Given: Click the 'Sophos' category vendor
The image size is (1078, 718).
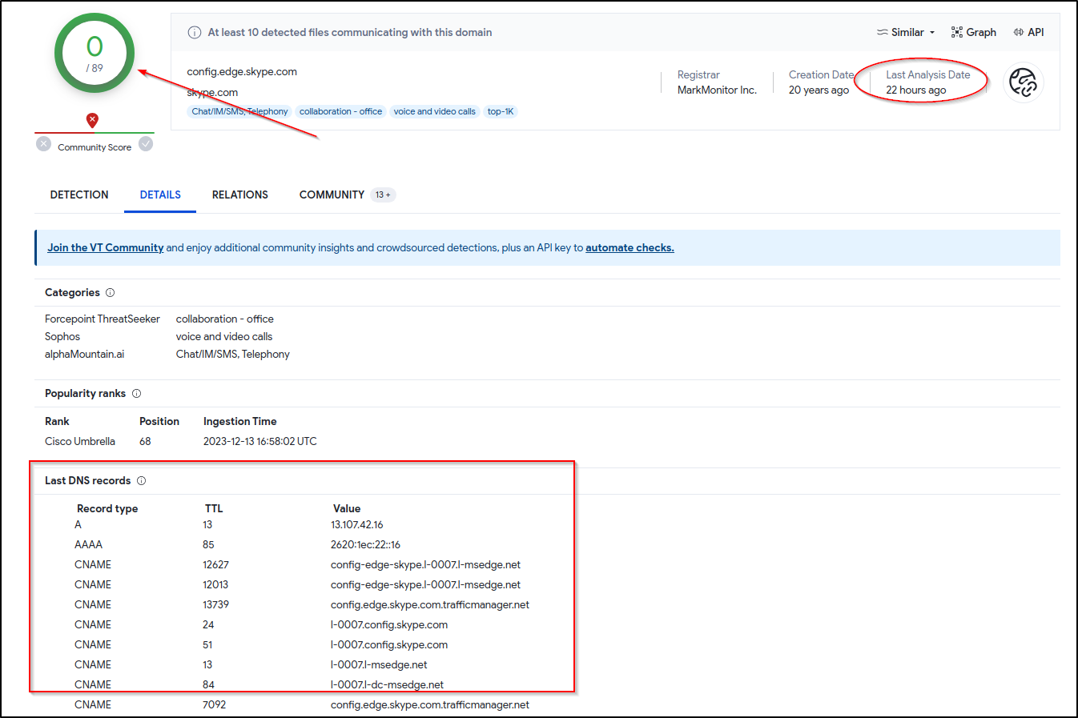Looking at the screenshot, I should point(62,337).
